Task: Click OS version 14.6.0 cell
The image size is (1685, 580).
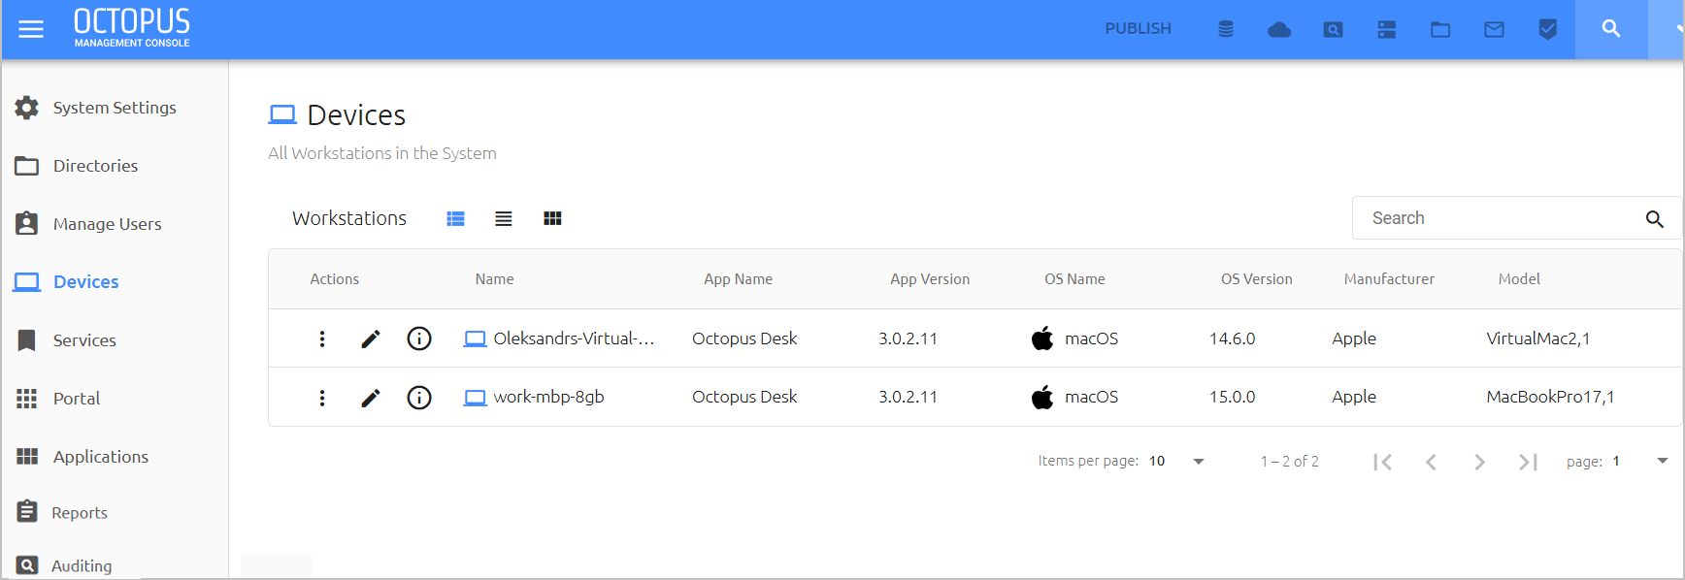Action: click(x=1232, y=338)
